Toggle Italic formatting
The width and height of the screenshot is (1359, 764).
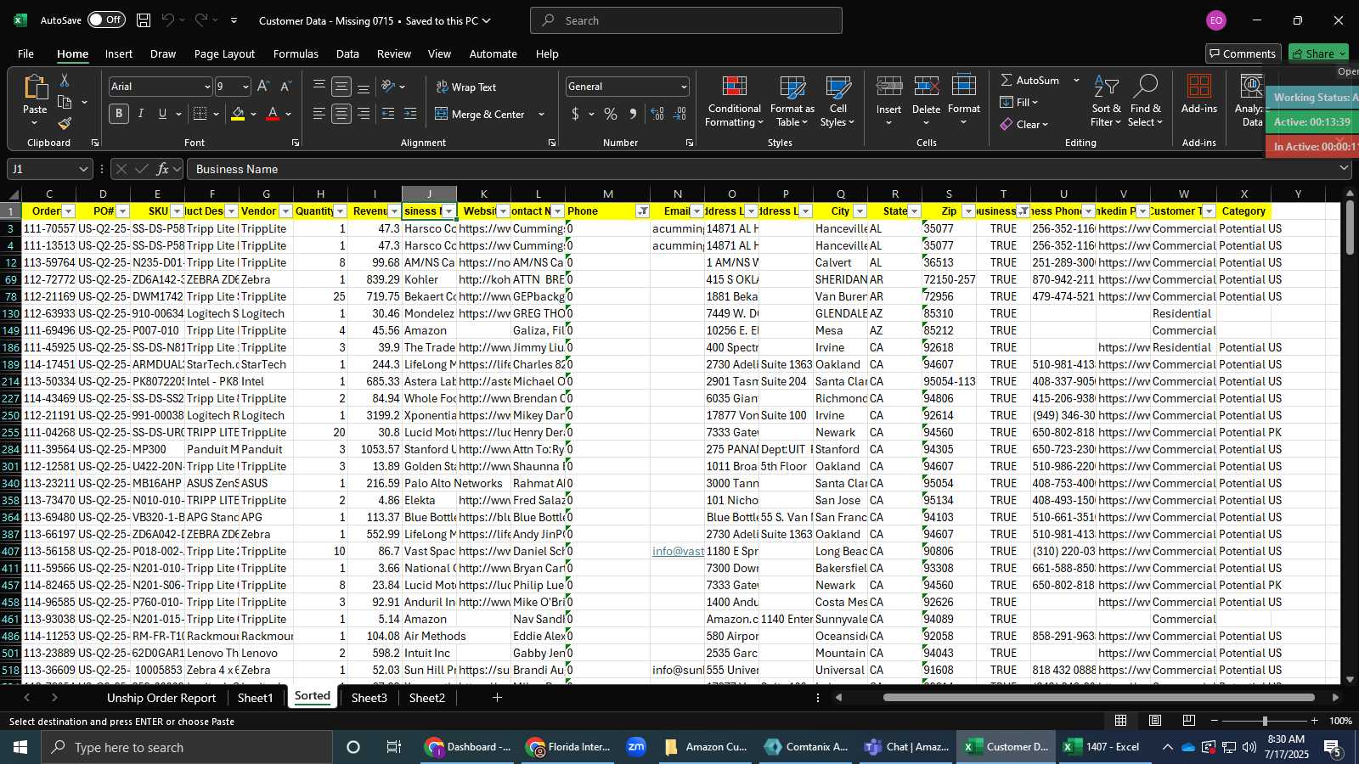[141, 114]
